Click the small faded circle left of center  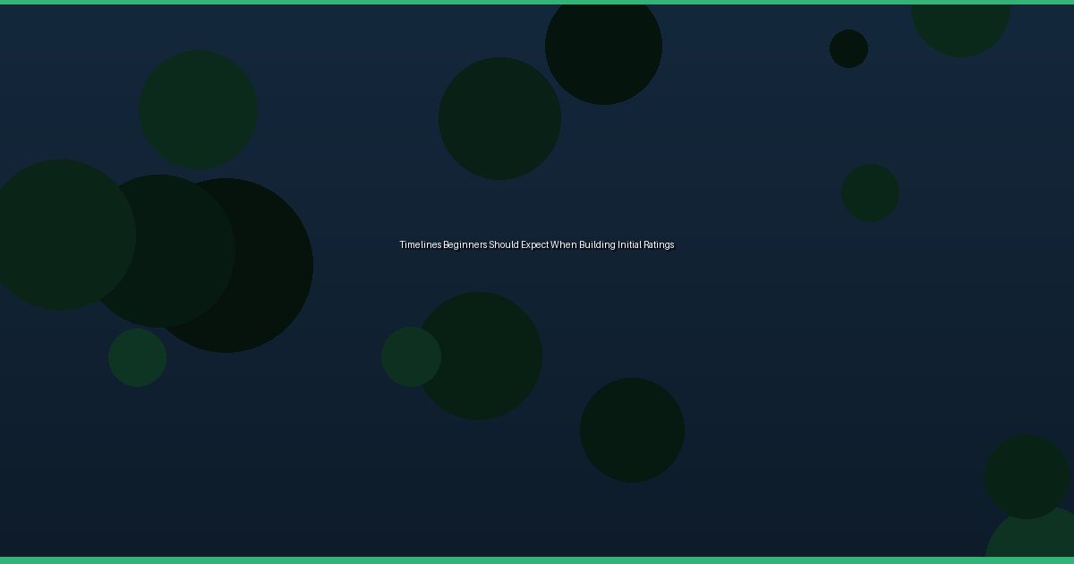coord(412,356)
